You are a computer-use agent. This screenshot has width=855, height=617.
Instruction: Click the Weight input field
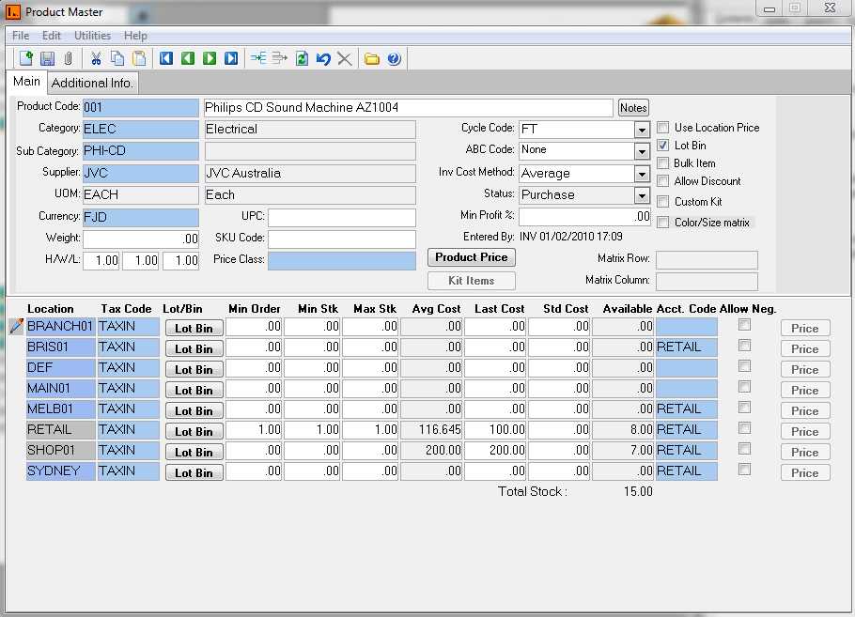[x=141, y=239]
